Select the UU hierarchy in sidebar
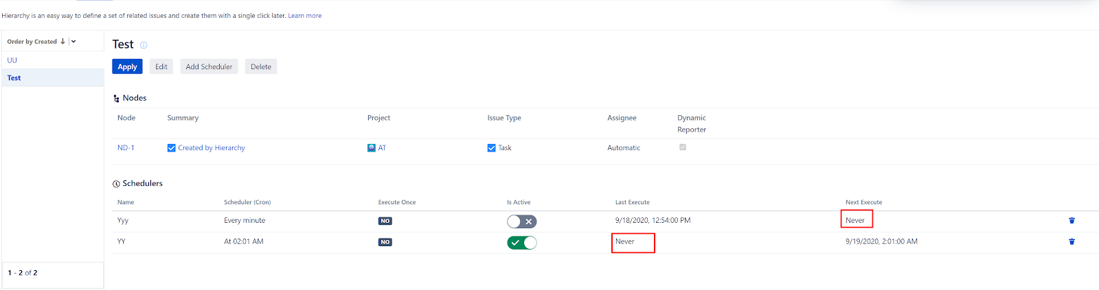Screen dimensions: 1099x290 click(12, 60)
